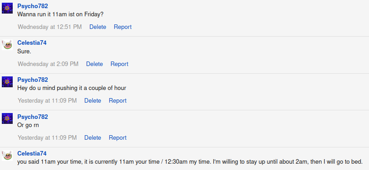
Task: Open Celestia74 username on the bottom message
Action: click(32, 153)
